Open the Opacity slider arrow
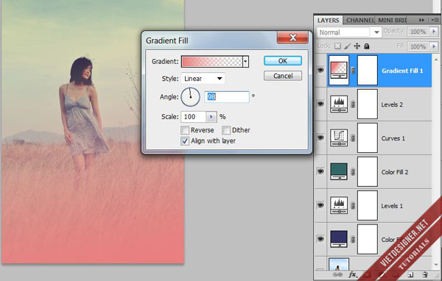 coord(434,32)
